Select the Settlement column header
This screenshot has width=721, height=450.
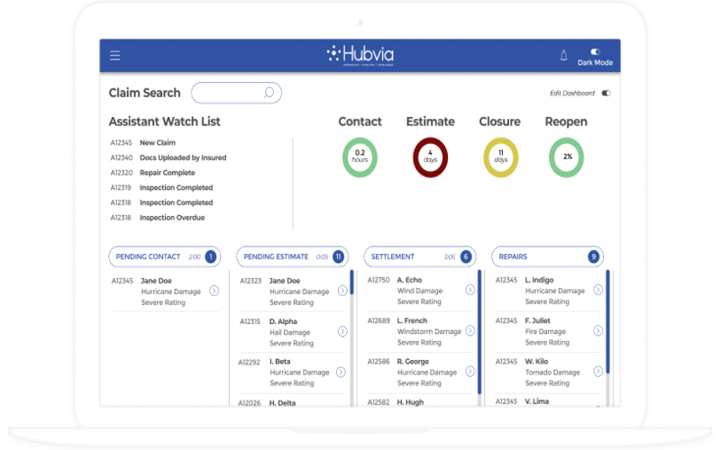(418, 256)
